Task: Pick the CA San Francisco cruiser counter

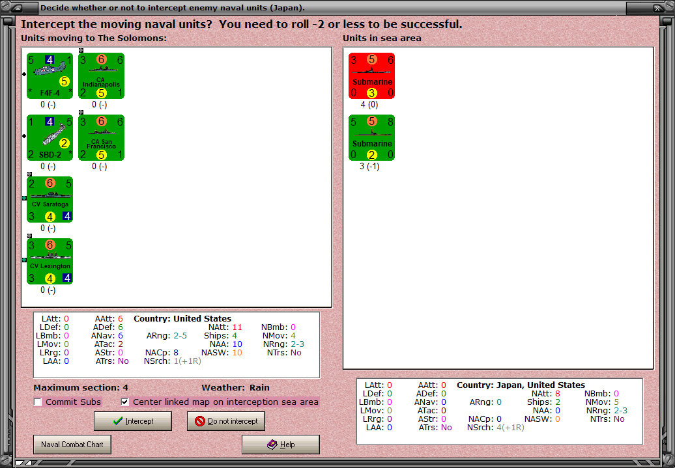Action: (102, 137)
